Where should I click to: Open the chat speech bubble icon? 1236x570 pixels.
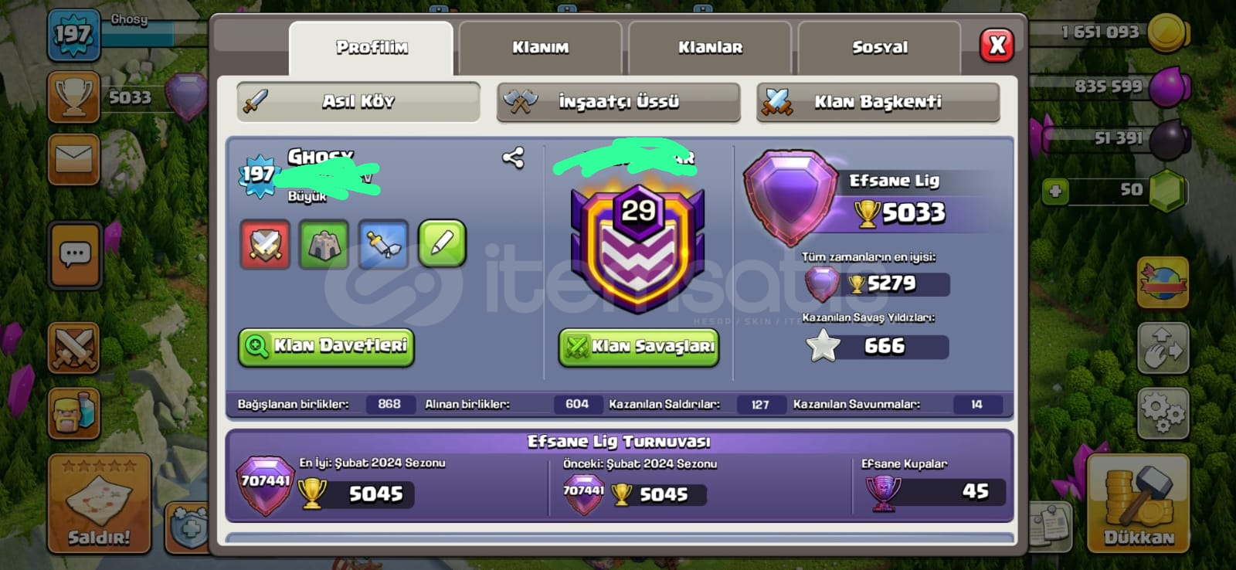coord(75,255)
